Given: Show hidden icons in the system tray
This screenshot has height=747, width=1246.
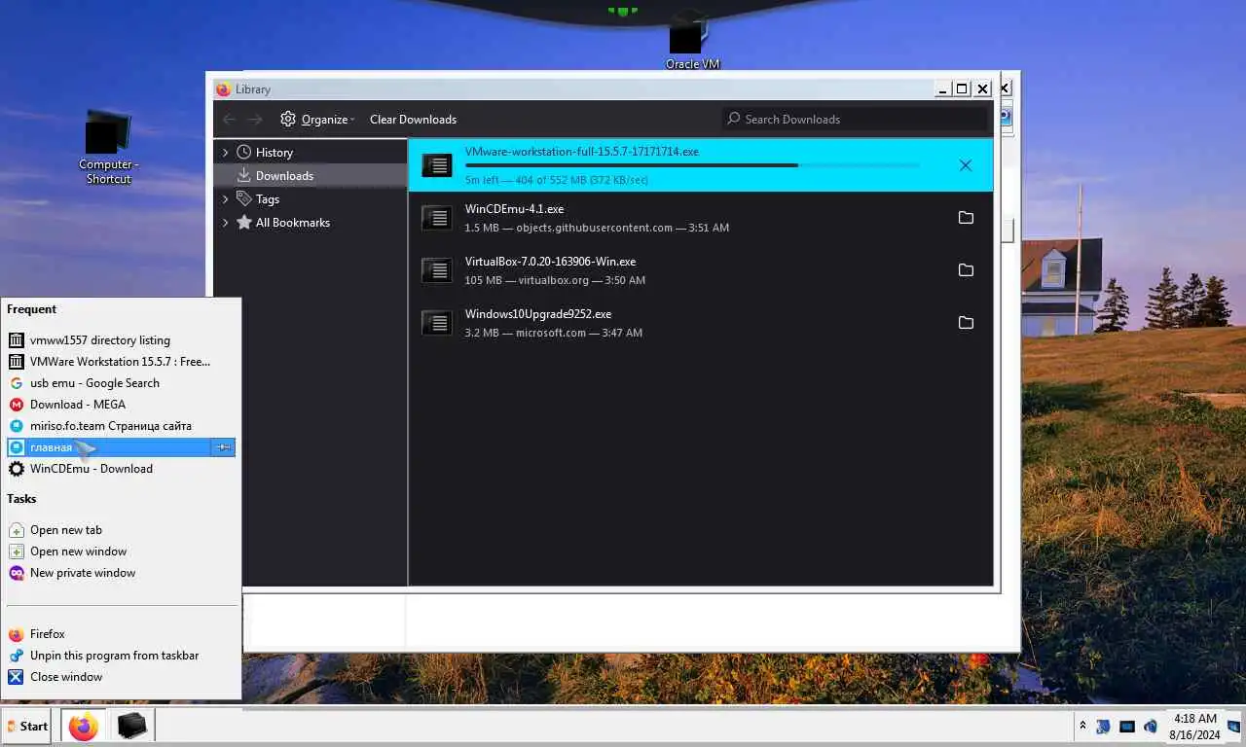Looking at the screenshot, I should click(1082, 727).
